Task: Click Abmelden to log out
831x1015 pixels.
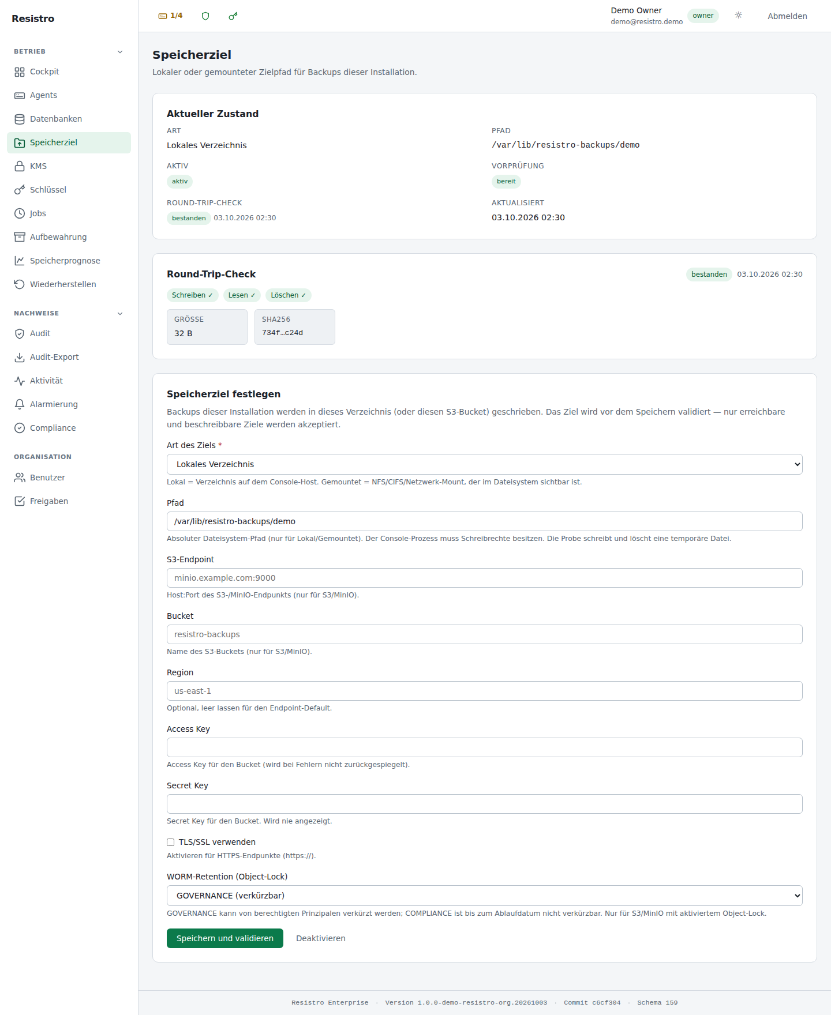Action: coord(787,16)
